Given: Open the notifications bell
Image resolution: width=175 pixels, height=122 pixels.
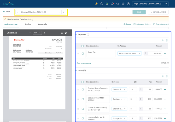Looking at the screenshot, I should pos(112,4).
